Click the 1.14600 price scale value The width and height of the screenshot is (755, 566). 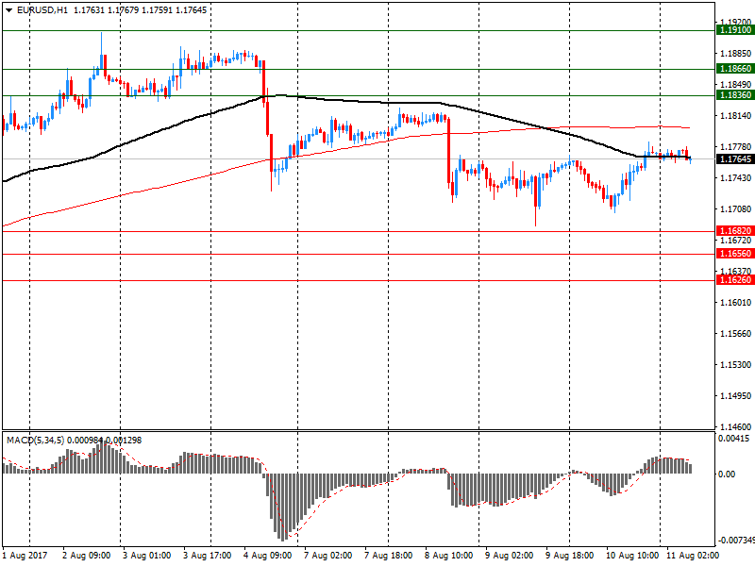(735, 426)
